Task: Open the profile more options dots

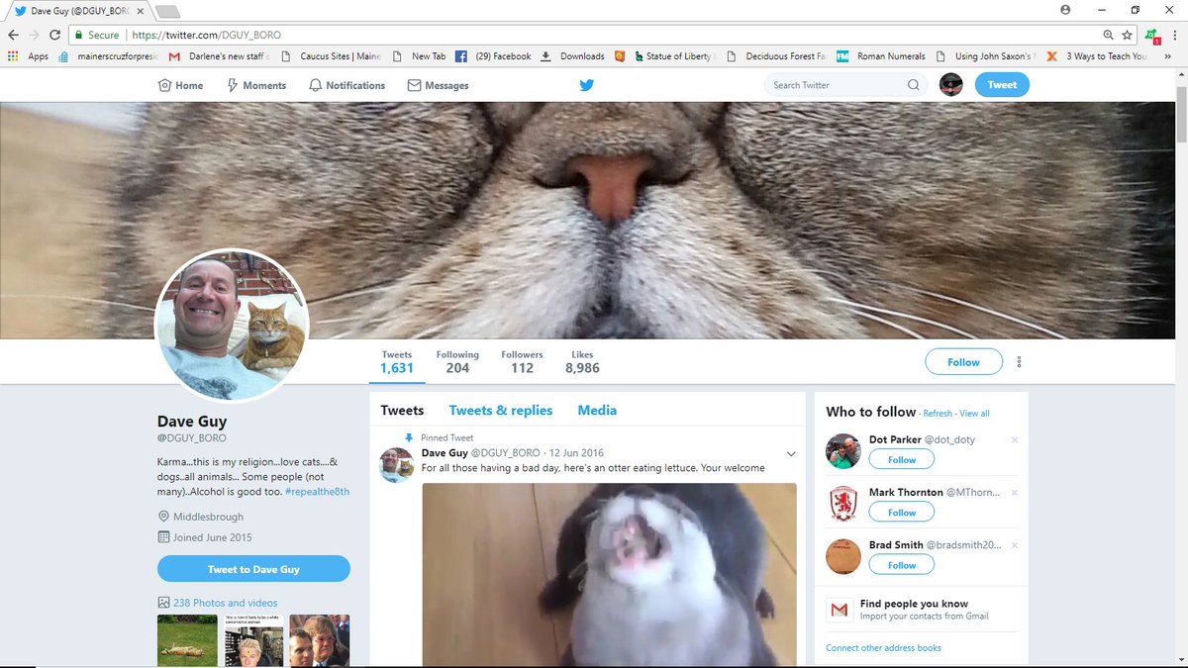Action: tap(1019, 362)
